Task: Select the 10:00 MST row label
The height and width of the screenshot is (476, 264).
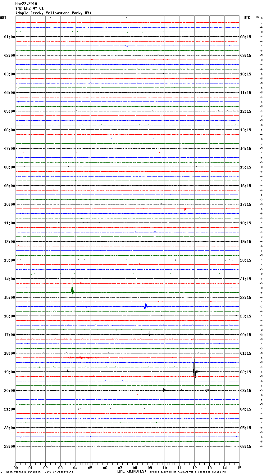Action: (x=10, y=204)
